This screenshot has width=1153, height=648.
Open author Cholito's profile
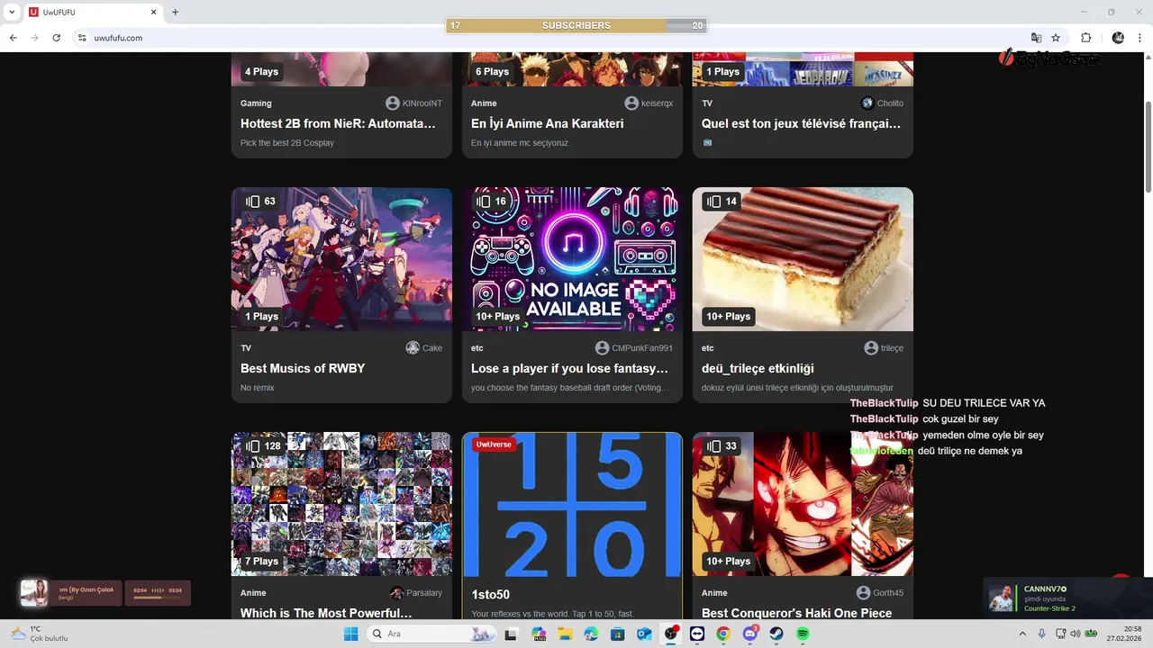click(882, 103)
